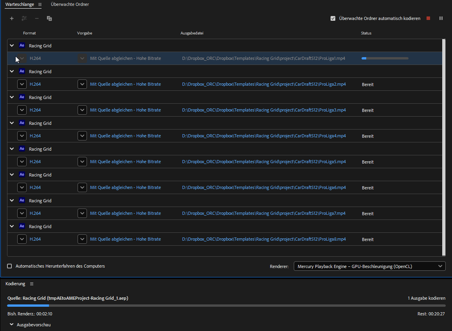Image resolution: width=452 pixels, height=331 pixels.
Task: Enable Automatisches Herunterfahren des Computers checkbox
Action: click(9, 266)
